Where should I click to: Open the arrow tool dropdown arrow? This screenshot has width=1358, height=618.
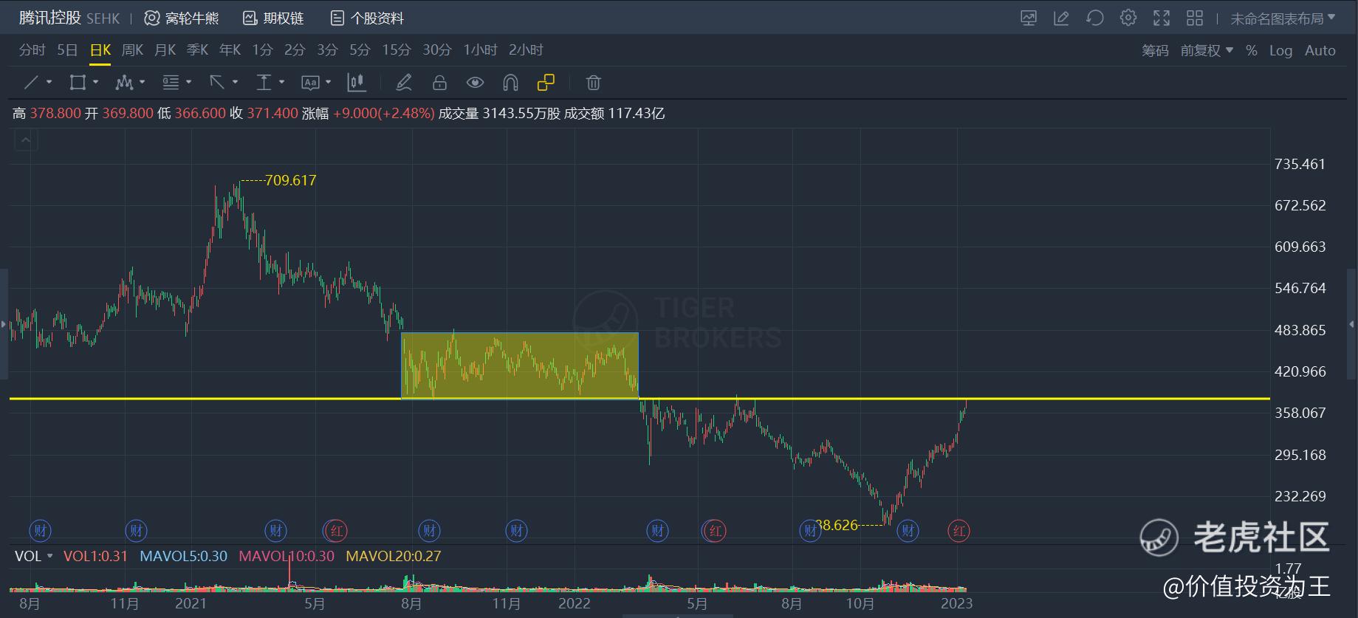[x=236, y=83]
